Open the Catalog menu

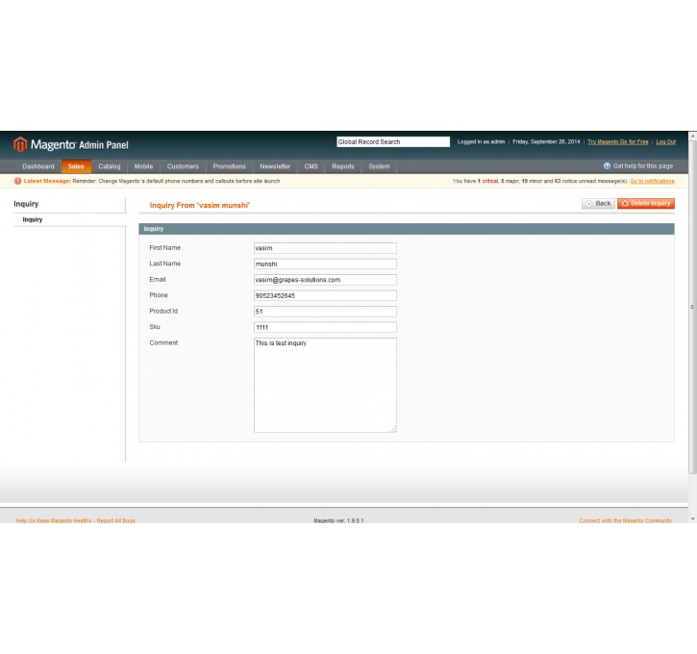[110, 166]
